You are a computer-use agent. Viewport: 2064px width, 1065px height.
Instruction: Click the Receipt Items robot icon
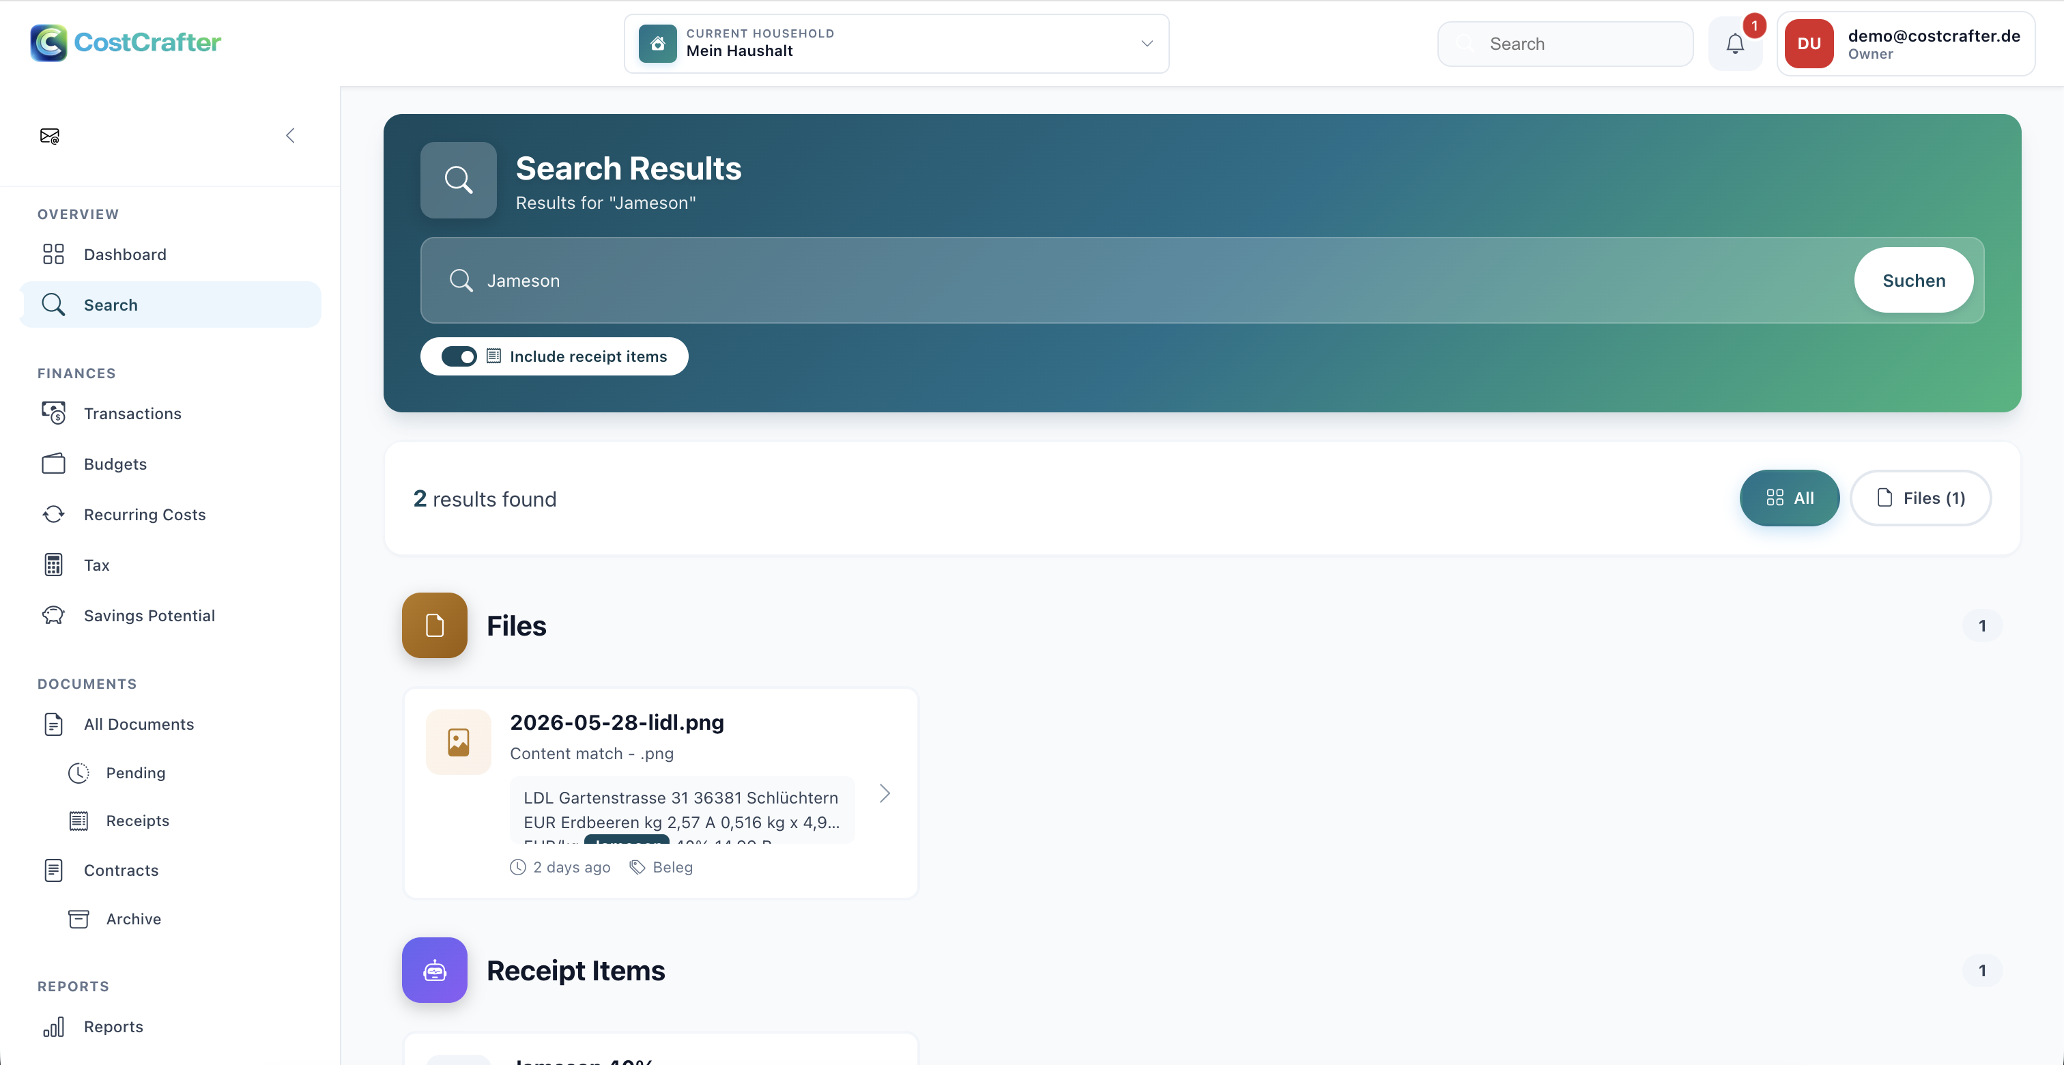click(434, 970)
